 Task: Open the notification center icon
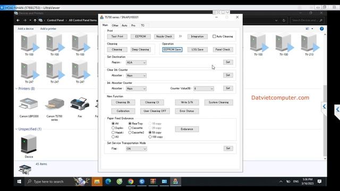pyautogui.click(x=319, y=181)
